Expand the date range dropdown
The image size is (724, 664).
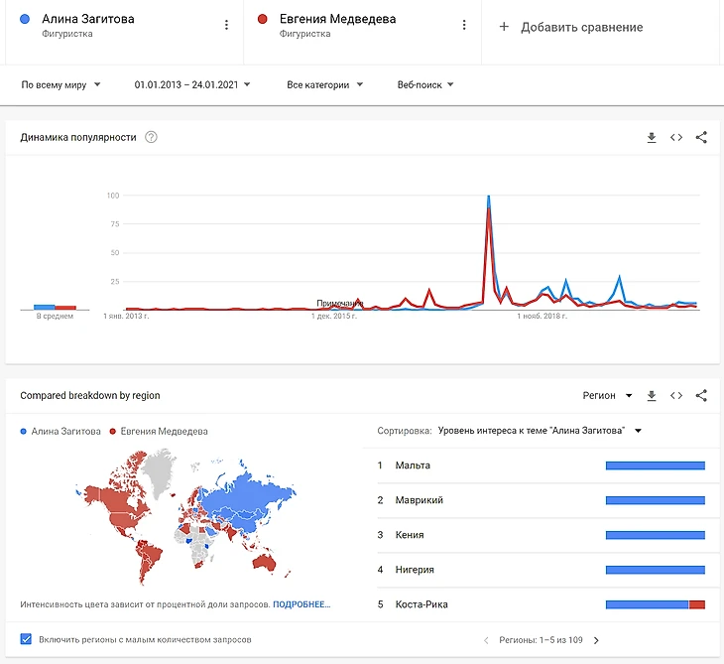click(x=192, y=85)
